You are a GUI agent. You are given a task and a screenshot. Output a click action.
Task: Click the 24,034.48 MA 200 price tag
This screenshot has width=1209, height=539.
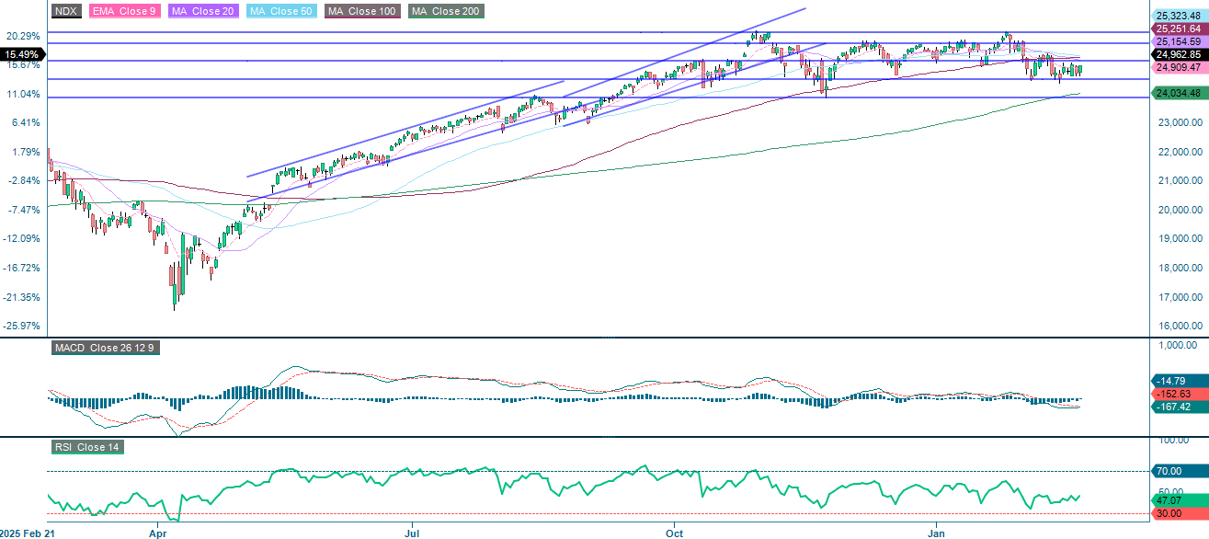coord(1180,94)
